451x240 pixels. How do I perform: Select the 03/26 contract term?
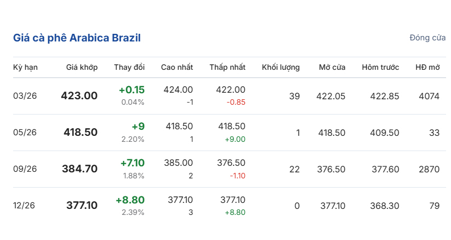[25, 96]
